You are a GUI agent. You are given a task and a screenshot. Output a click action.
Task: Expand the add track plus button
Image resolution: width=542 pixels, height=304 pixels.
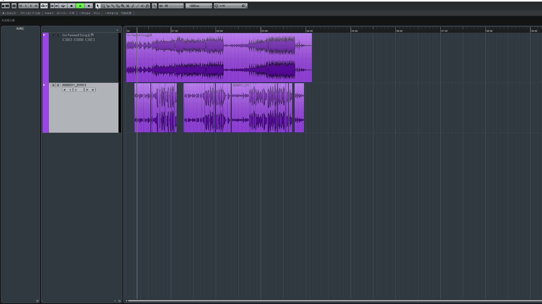(x=117, y=30)
